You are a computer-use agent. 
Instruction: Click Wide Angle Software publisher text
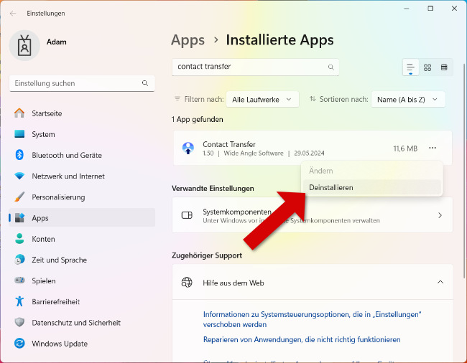click(x=254, y=153)
